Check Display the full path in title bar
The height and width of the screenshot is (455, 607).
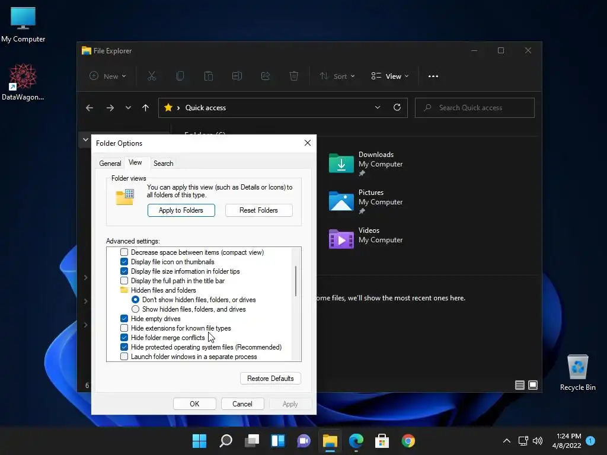[x=124, y=281]
